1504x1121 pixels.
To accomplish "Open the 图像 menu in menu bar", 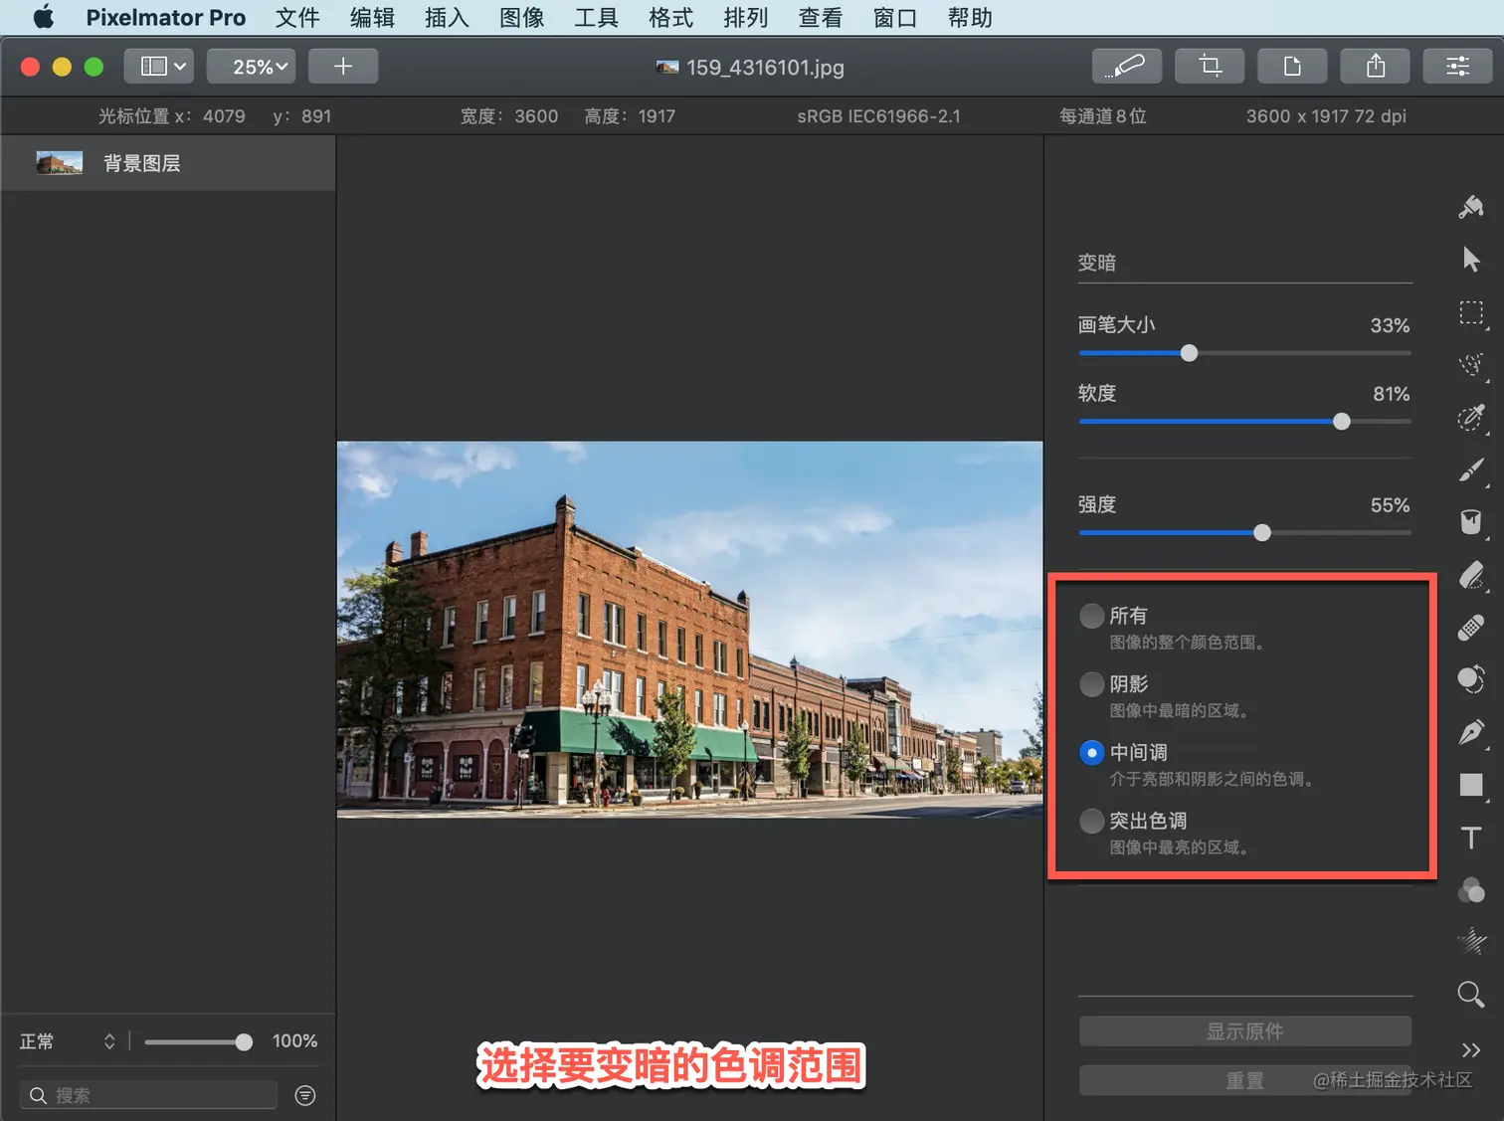I will click(x=521, y=18).
